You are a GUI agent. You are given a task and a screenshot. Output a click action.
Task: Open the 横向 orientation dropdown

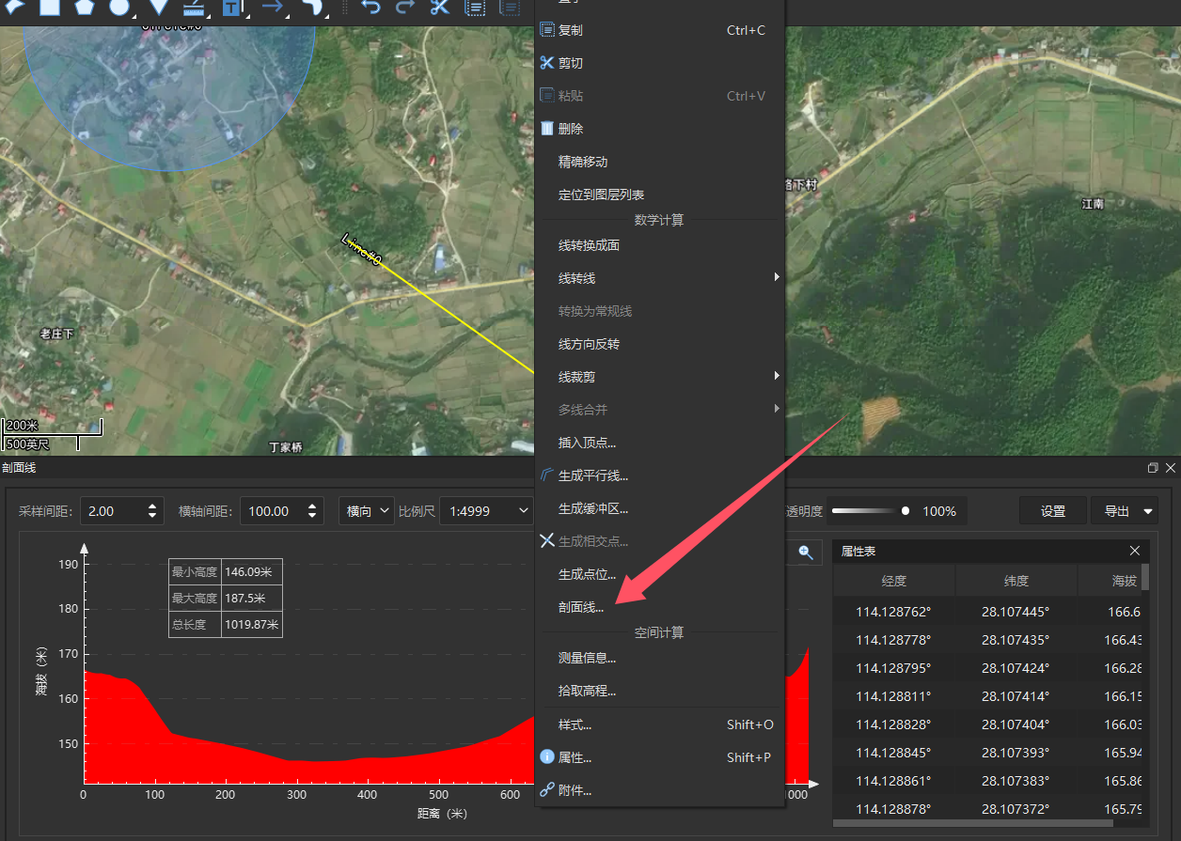click(367, 511)
